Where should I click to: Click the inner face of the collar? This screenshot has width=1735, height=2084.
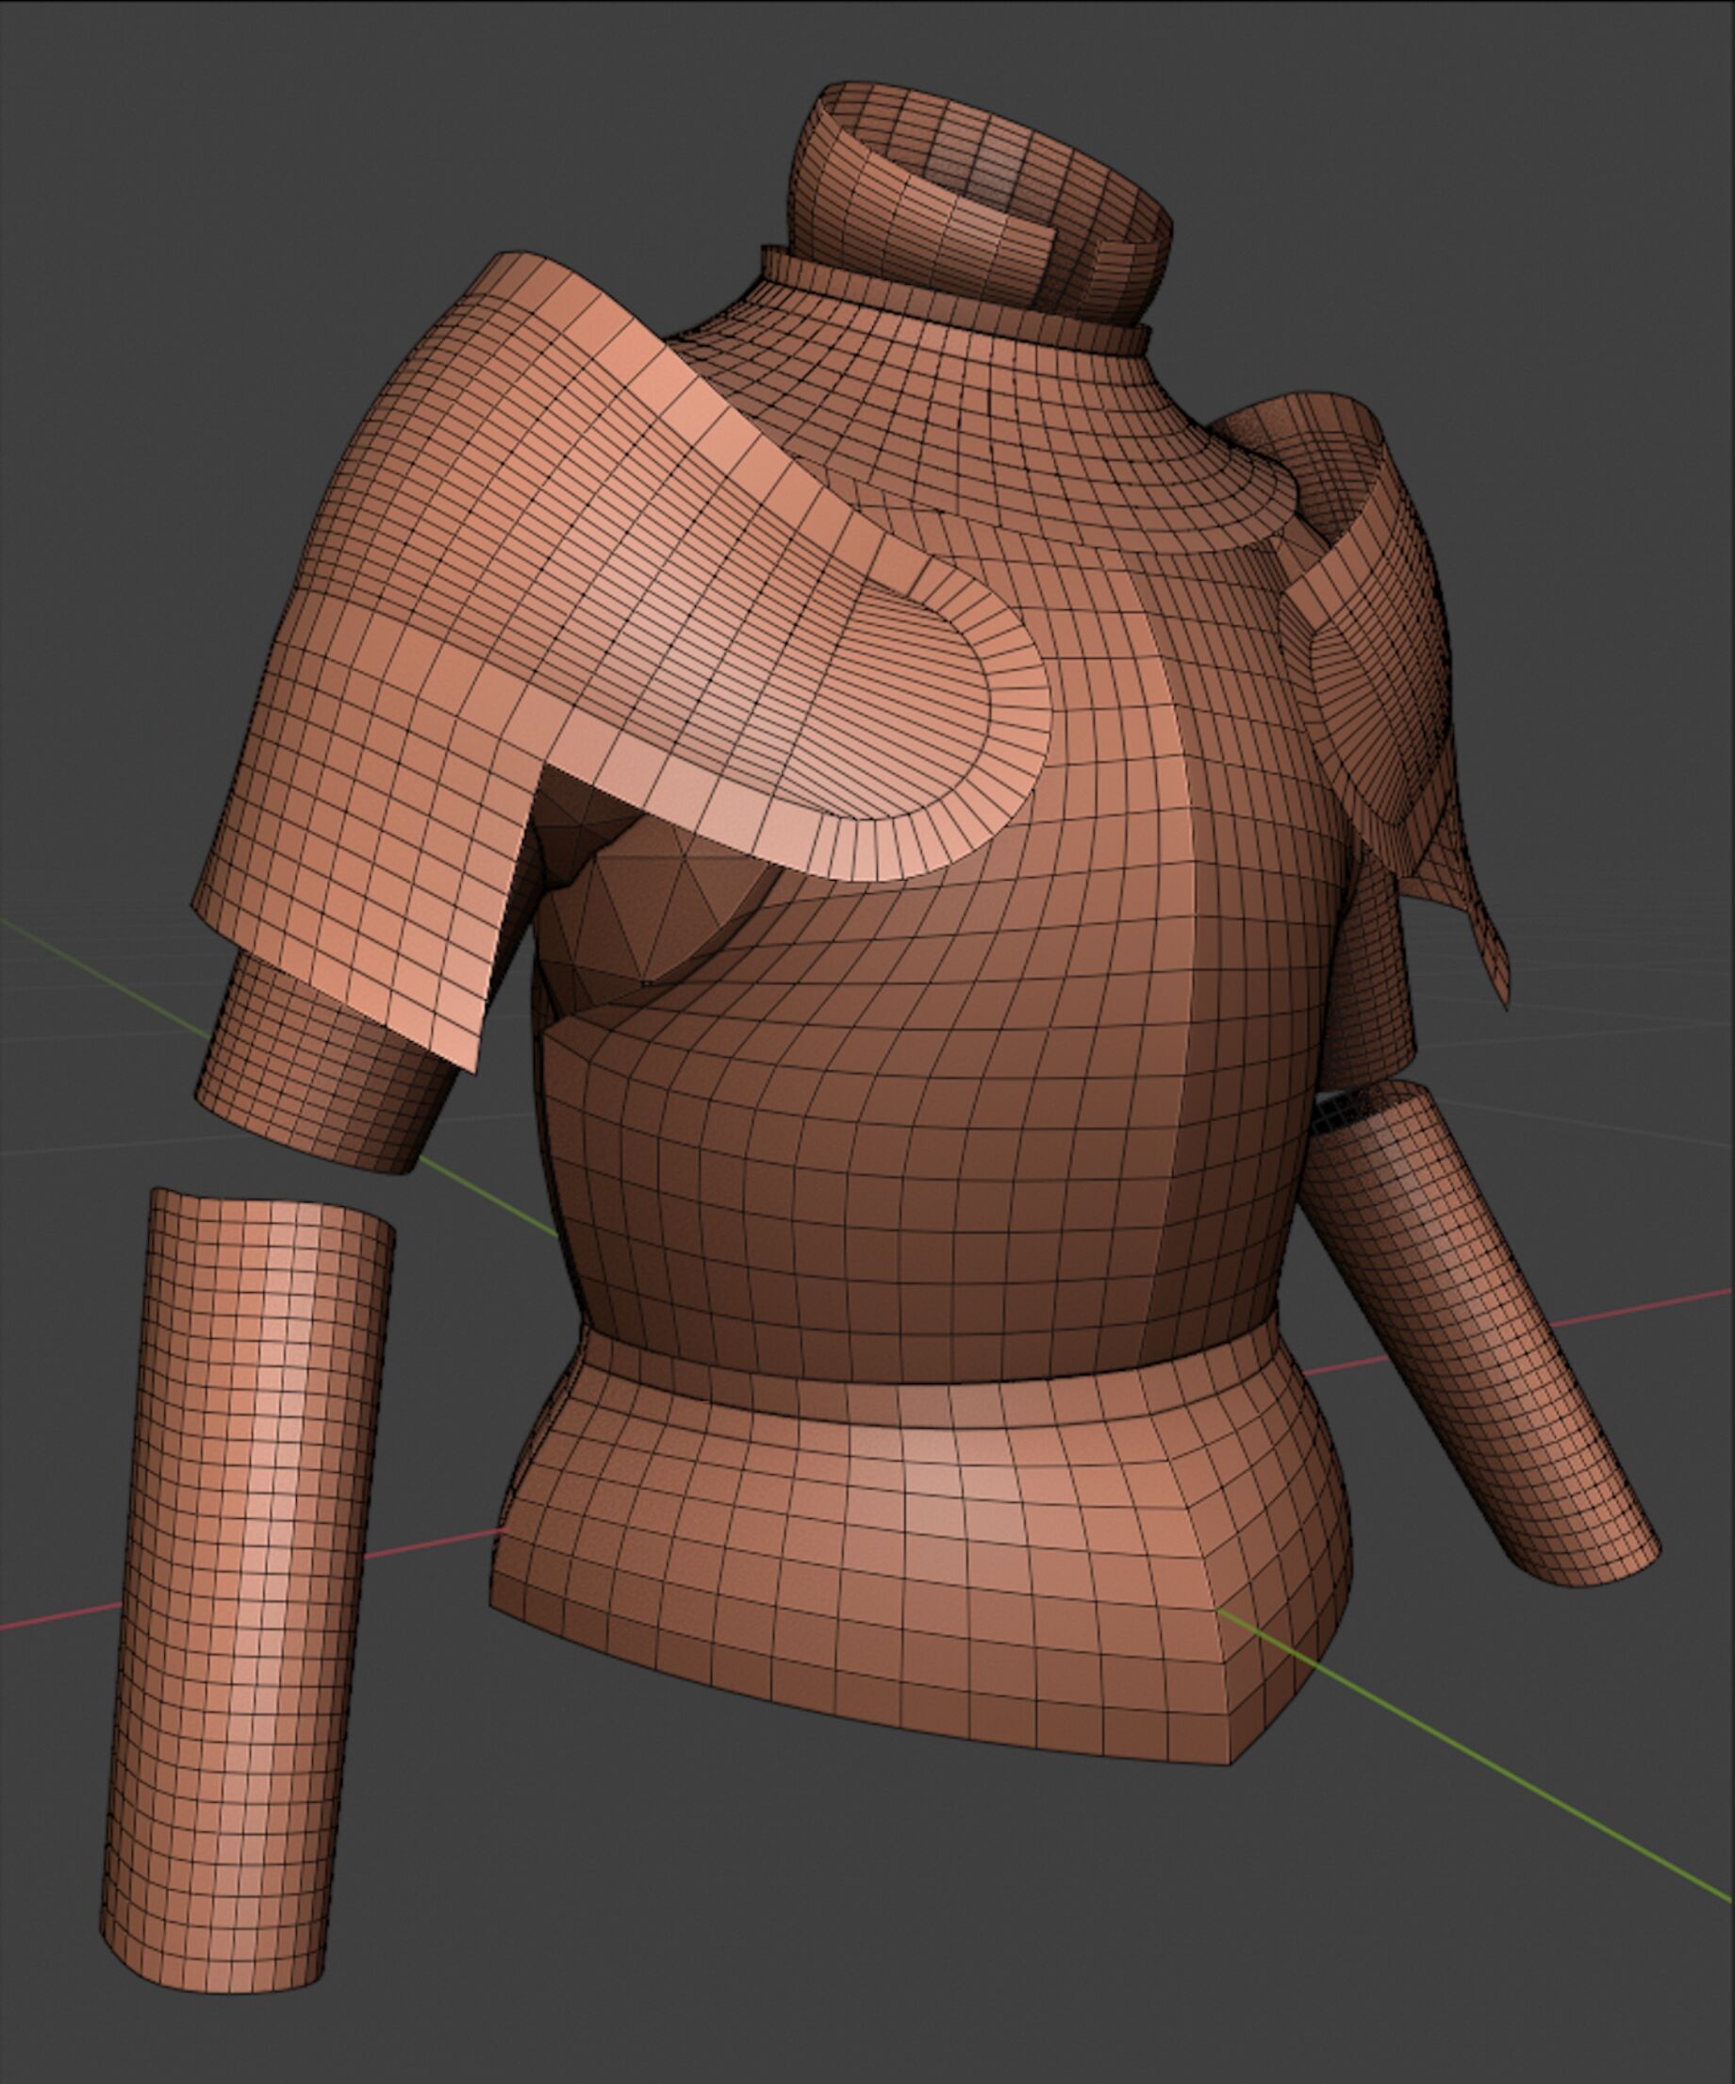pos(993,169)
